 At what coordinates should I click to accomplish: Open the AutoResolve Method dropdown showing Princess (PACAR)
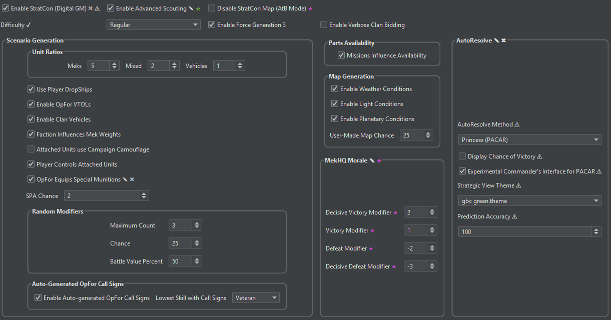529,139
